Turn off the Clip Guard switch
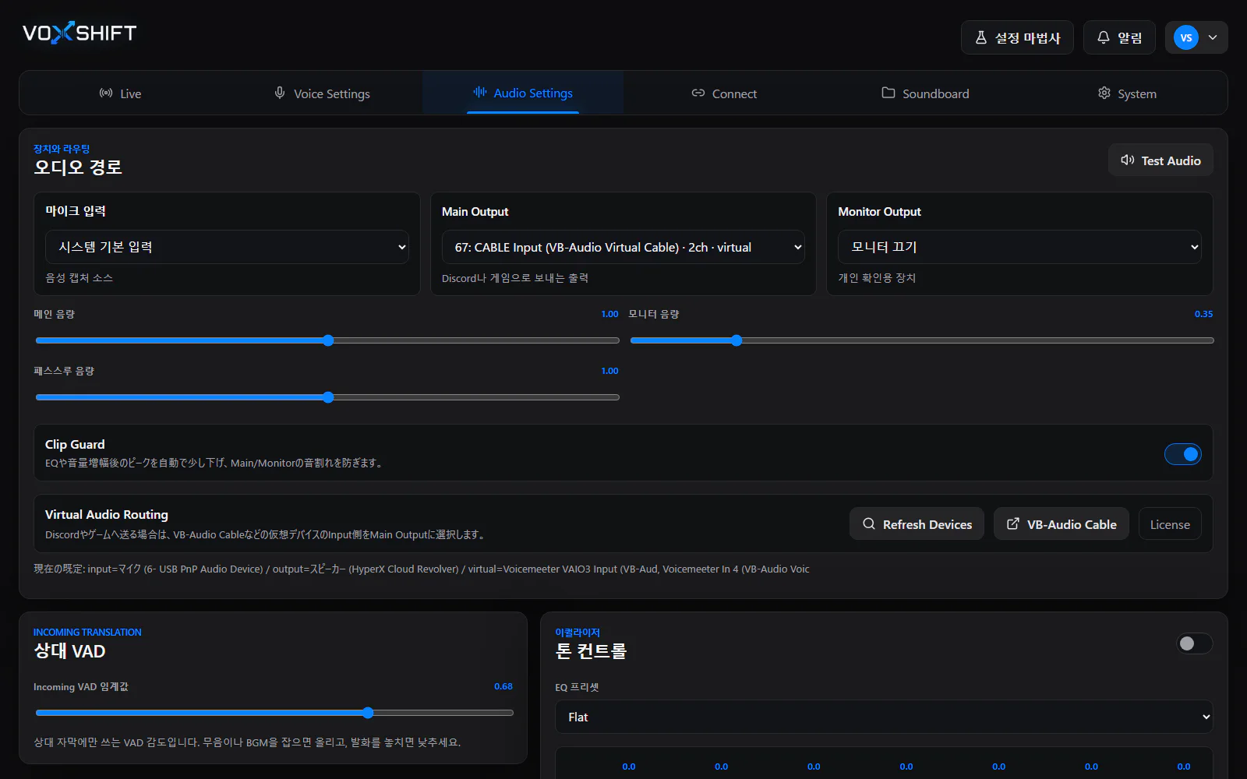 point(1182,454)
